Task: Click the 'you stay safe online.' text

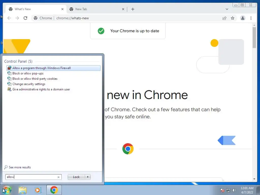Action: [128, 117]
